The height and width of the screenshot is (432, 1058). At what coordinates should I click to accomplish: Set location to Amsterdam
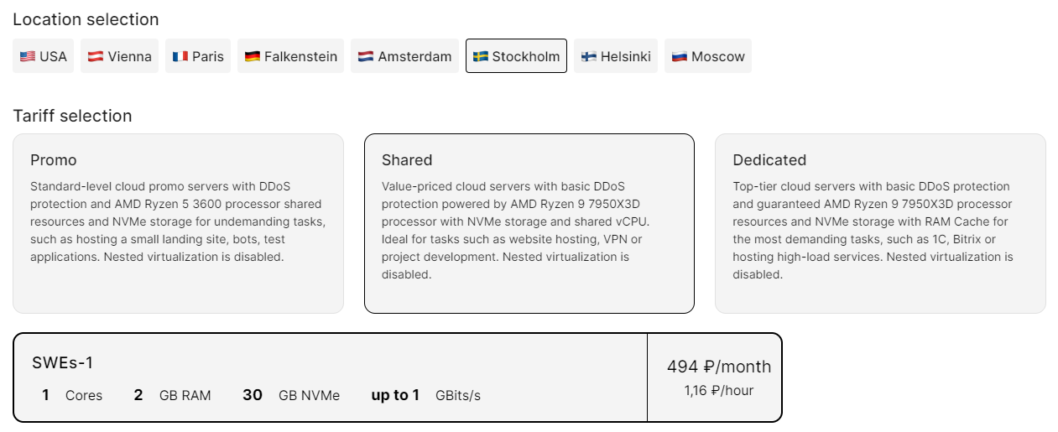pyautogui.click(x=414, y=57)
